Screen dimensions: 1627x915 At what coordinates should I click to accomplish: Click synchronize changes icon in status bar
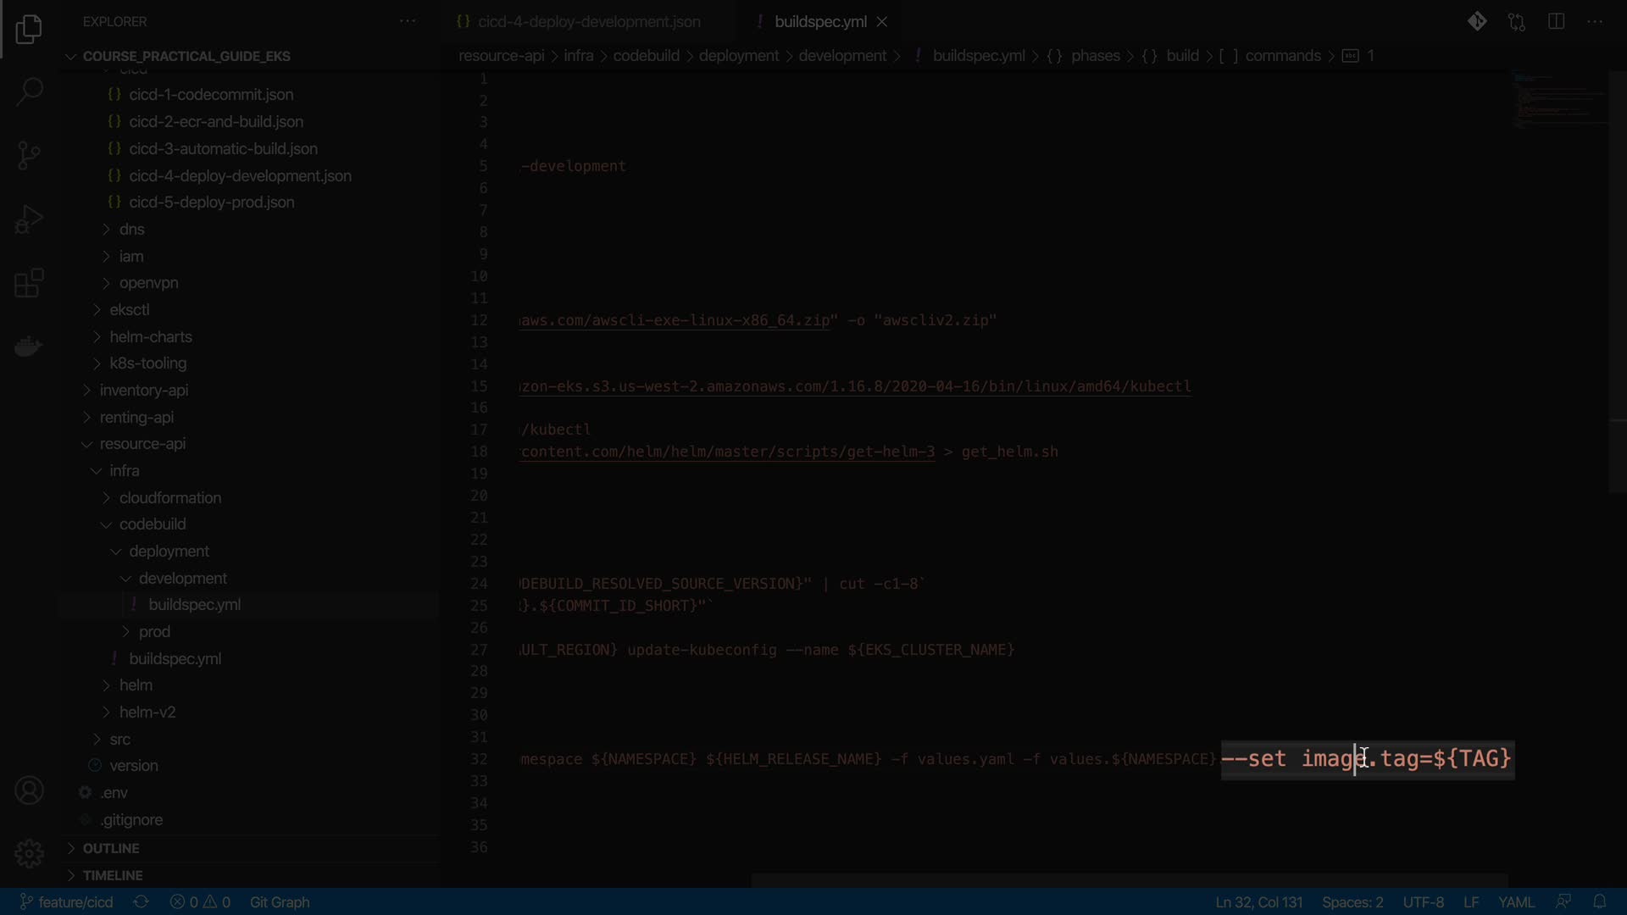142,901
